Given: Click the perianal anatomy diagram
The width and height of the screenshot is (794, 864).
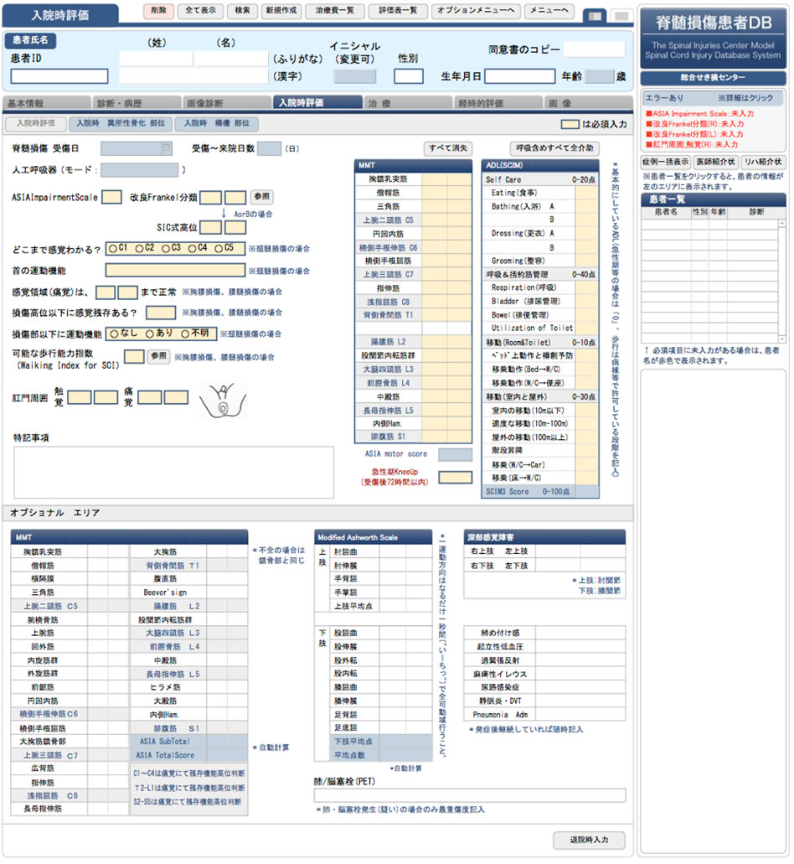Looking at the screenshot, I should (223, 401).
